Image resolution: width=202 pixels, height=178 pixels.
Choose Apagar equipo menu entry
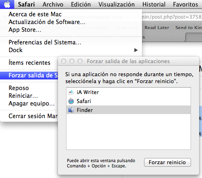pyautogui.click(x=31, y=103)
